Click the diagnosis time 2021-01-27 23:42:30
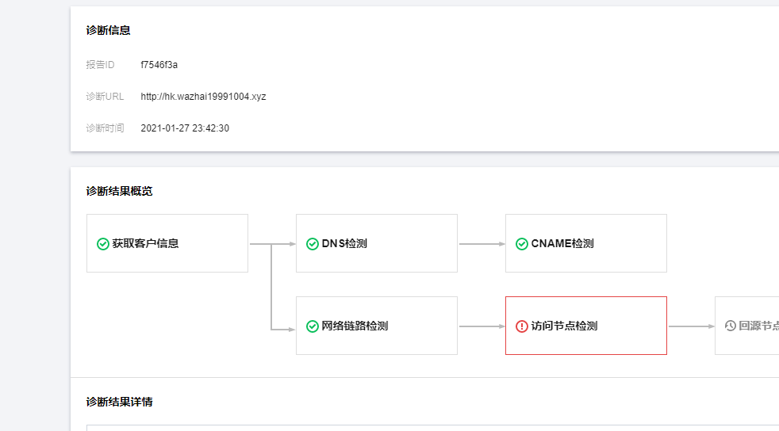The width and height of the screenshot is (779, 431). [185, 128]
